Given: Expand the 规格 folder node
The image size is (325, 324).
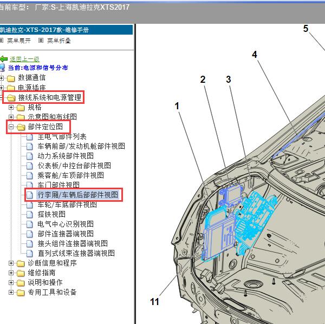Looking at the screenshot, I should tap(11, 108).
